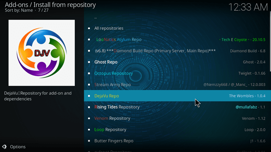Click 'Loop - 2.0.0' version text

[255, 130]
